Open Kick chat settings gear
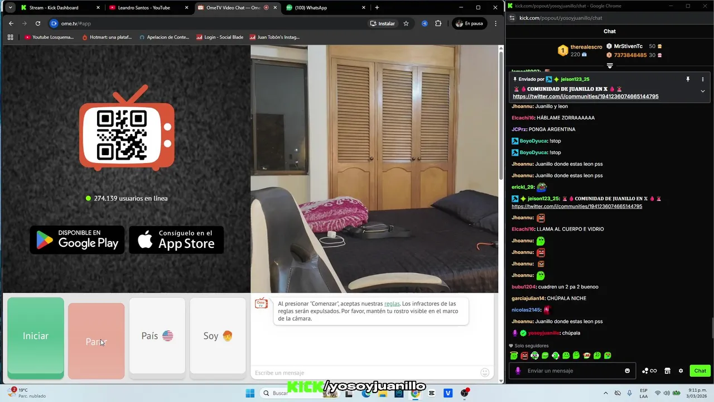Screen dimensions: 714x402 click(x=681, y=371)
